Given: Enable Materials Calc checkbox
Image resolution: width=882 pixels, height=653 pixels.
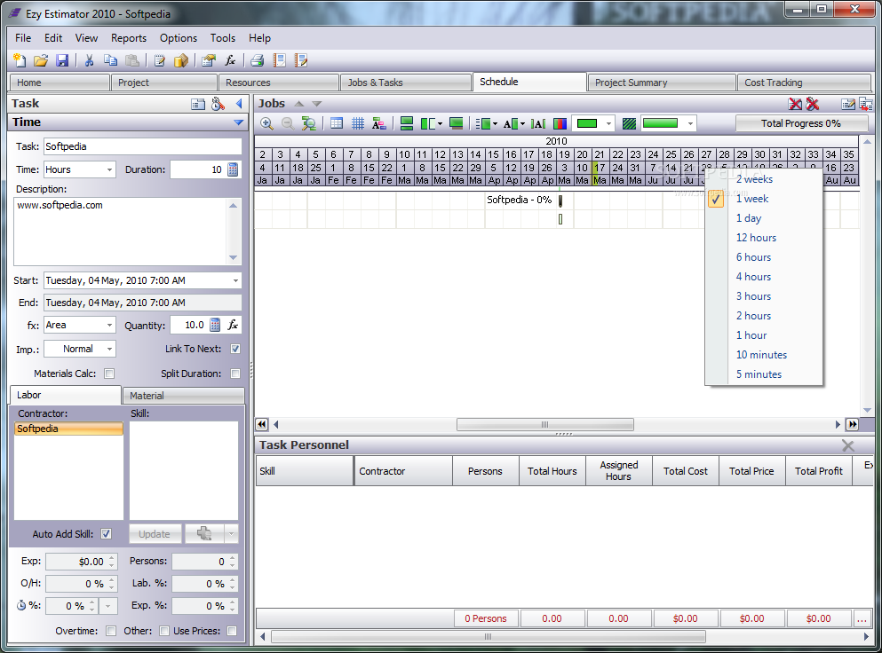Looking at the screenshot, I should 109,374.
